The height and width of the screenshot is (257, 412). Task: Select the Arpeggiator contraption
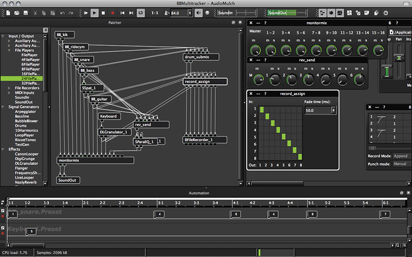point(25,112)
